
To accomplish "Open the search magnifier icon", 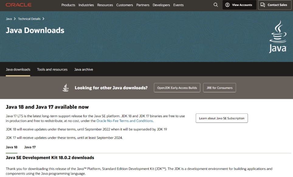I will [216, 5].
